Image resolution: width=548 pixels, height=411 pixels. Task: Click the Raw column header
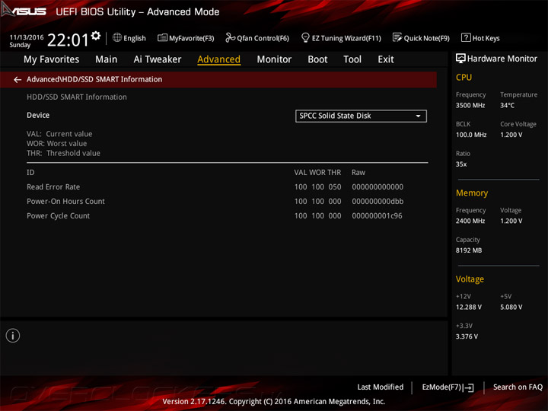(358, 172)
